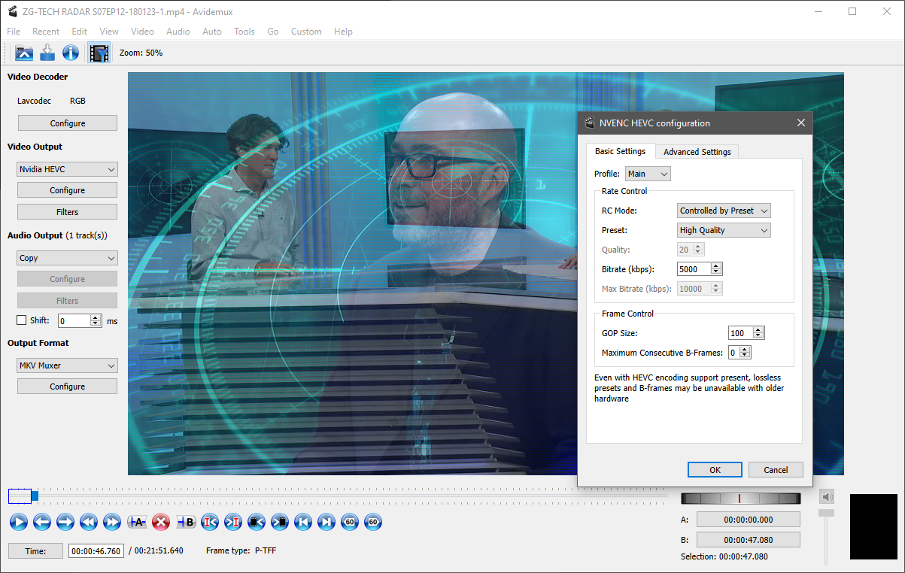Screen dimensions: 905x573
Task: Enable the audio Shift checkbox
Action: point(22,320)
